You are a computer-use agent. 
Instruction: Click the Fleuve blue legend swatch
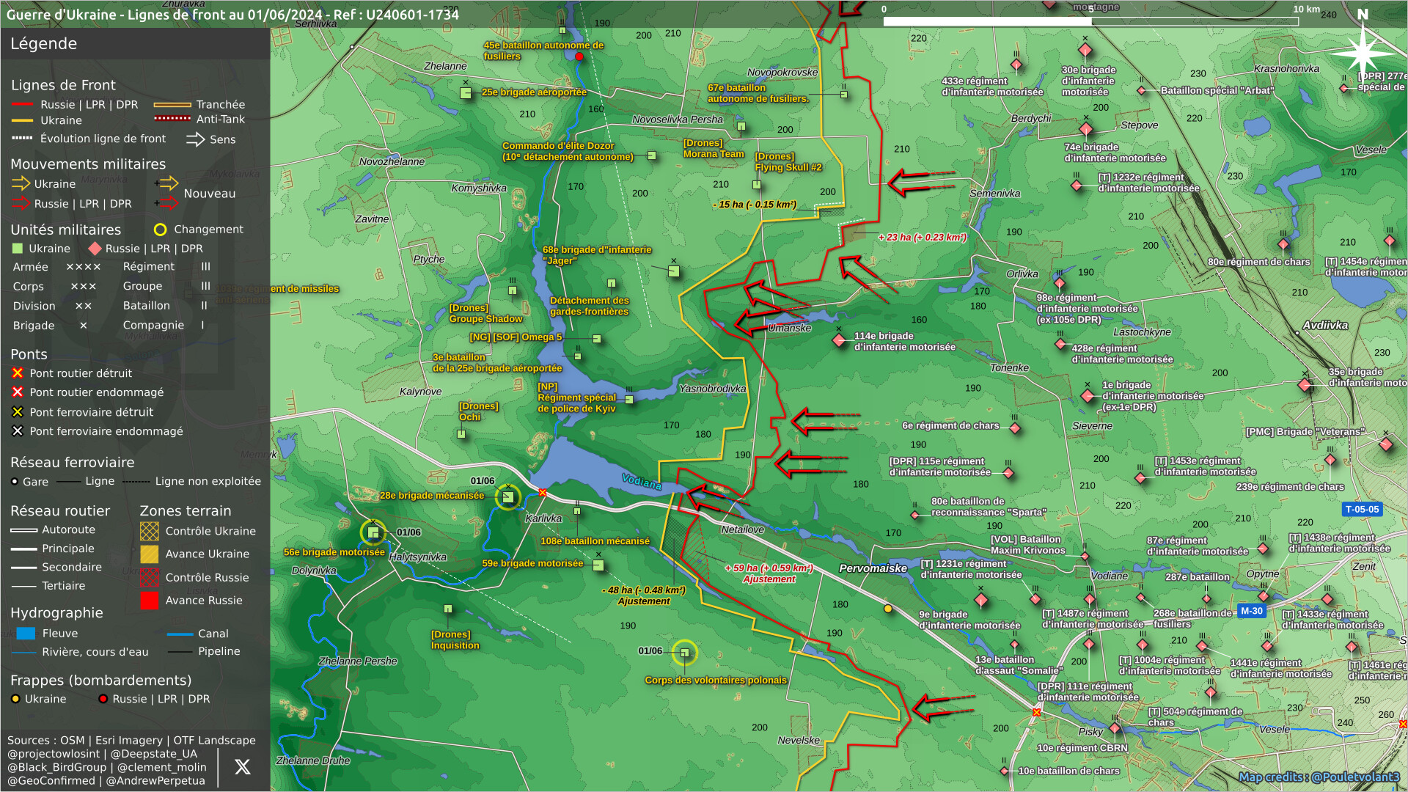click(x=26, y=634)
